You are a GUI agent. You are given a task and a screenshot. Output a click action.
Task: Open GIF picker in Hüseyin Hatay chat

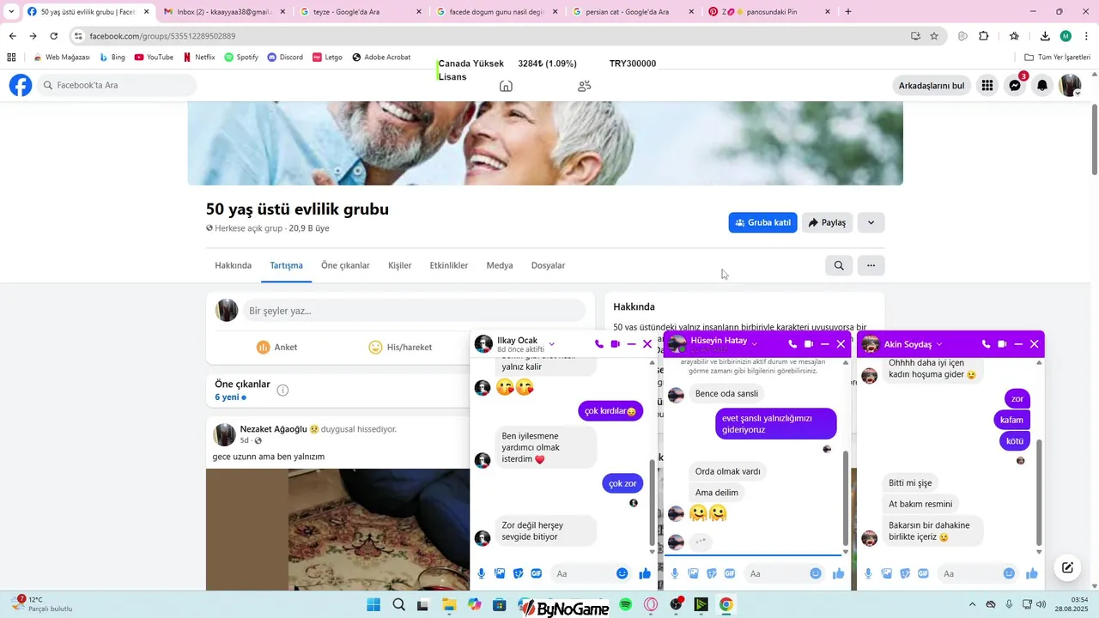730,573
